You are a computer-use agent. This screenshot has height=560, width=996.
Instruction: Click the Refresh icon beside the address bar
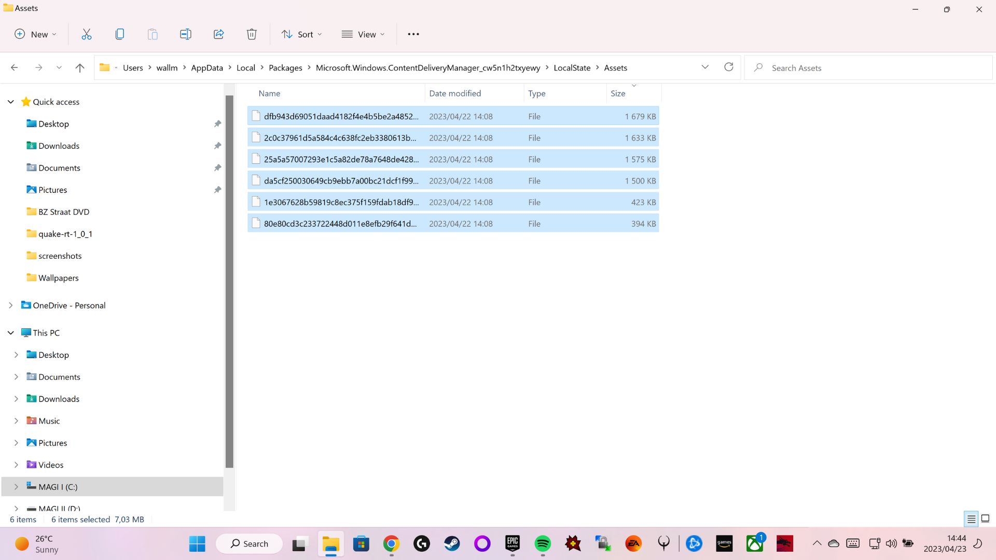[x=728, y=67]
